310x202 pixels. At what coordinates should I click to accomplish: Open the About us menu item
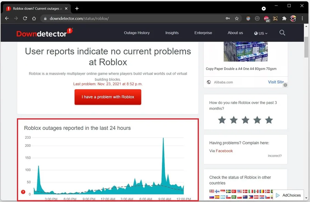coord(235,33)
